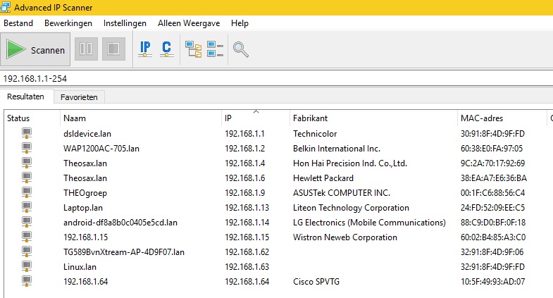Click LG Electronics (Mobile Communications) cell
This screenshot has width=553, height=298.
[x=369, y=223]
